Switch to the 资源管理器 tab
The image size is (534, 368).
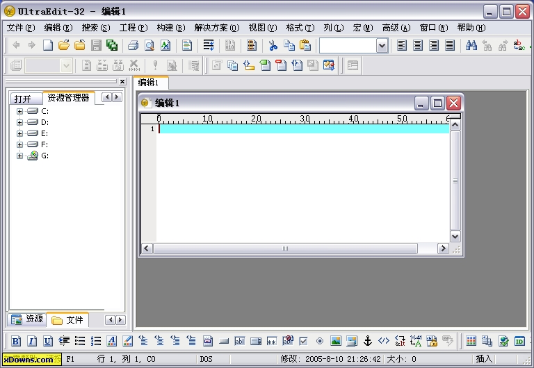pos(68,98)
